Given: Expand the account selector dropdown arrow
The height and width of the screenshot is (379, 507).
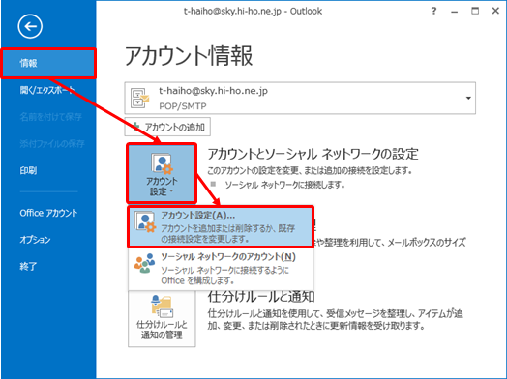Looking at the screenshot, I should [468, 98].
